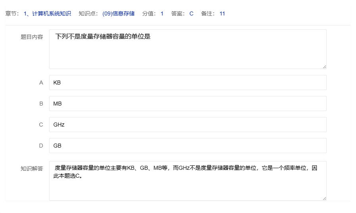This screenshot has width=356, height=213.
Task: Focus the 知识解答 explanation text area
Action: tap(188, 180)
